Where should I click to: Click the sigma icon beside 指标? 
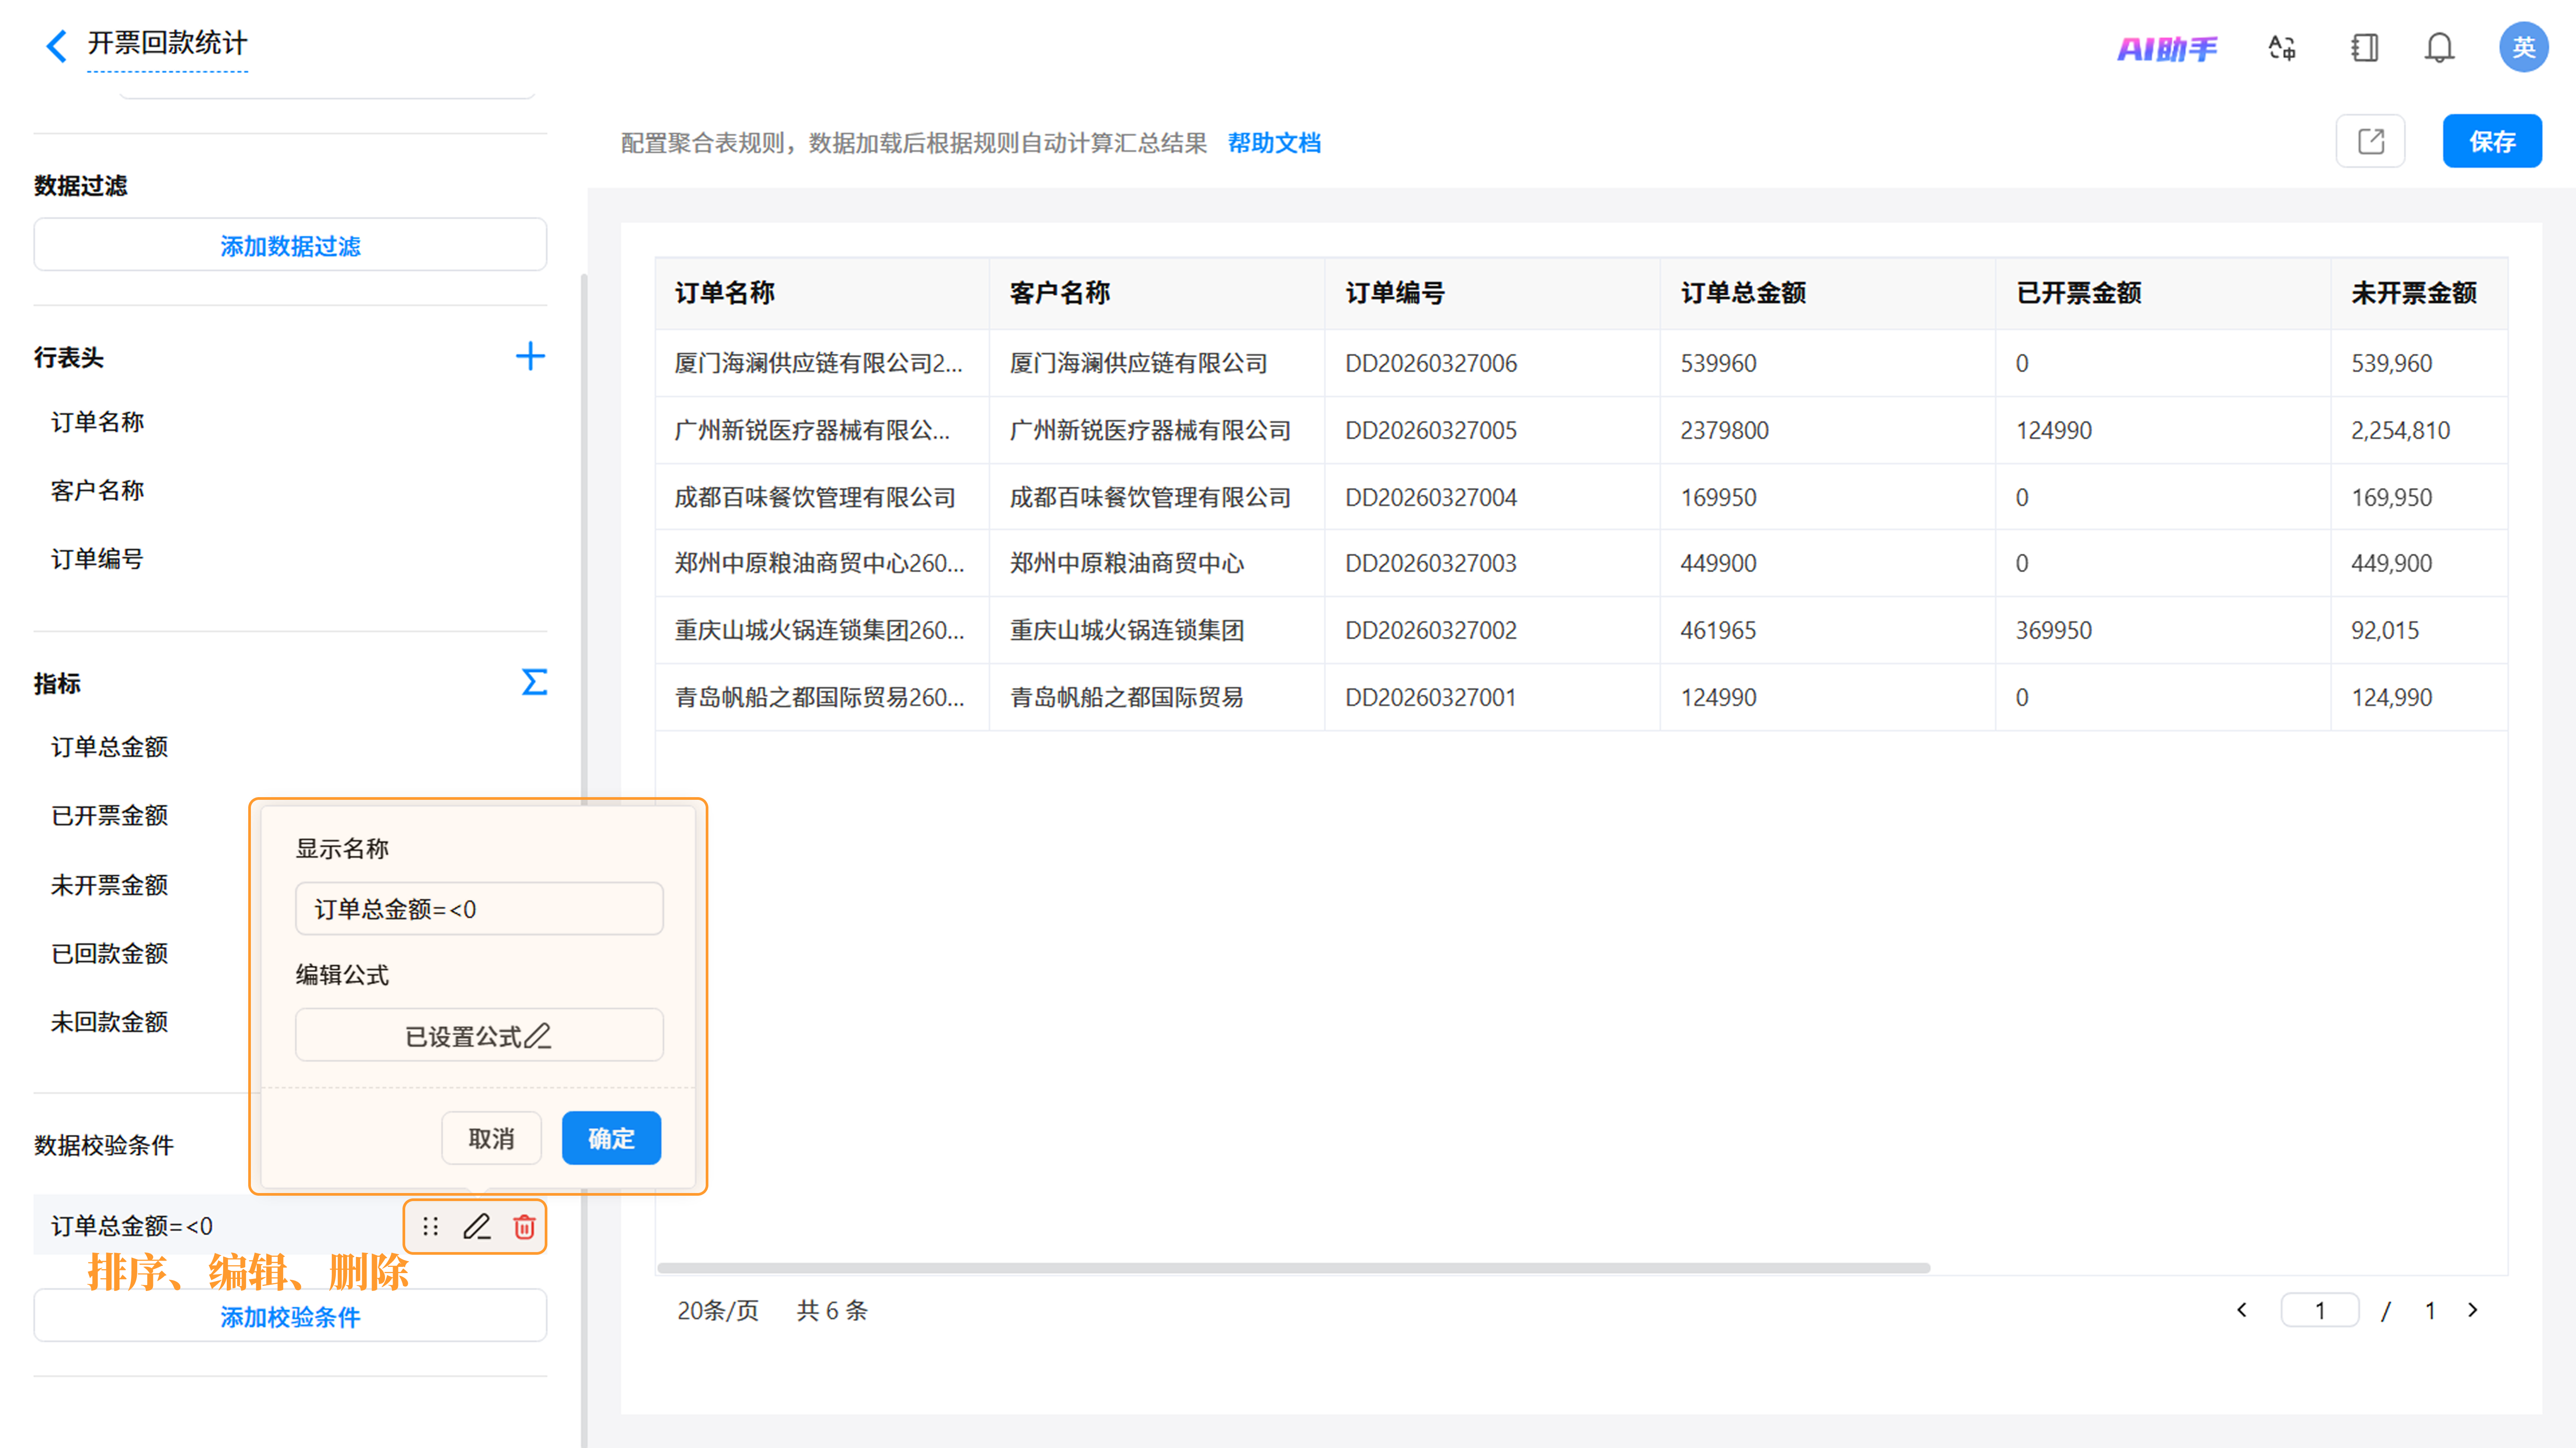pyautogui.click(x=534, y=682)
